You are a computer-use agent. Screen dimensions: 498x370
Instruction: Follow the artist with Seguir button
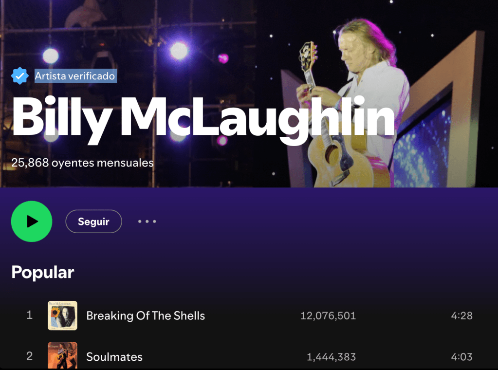coord(93,222)
